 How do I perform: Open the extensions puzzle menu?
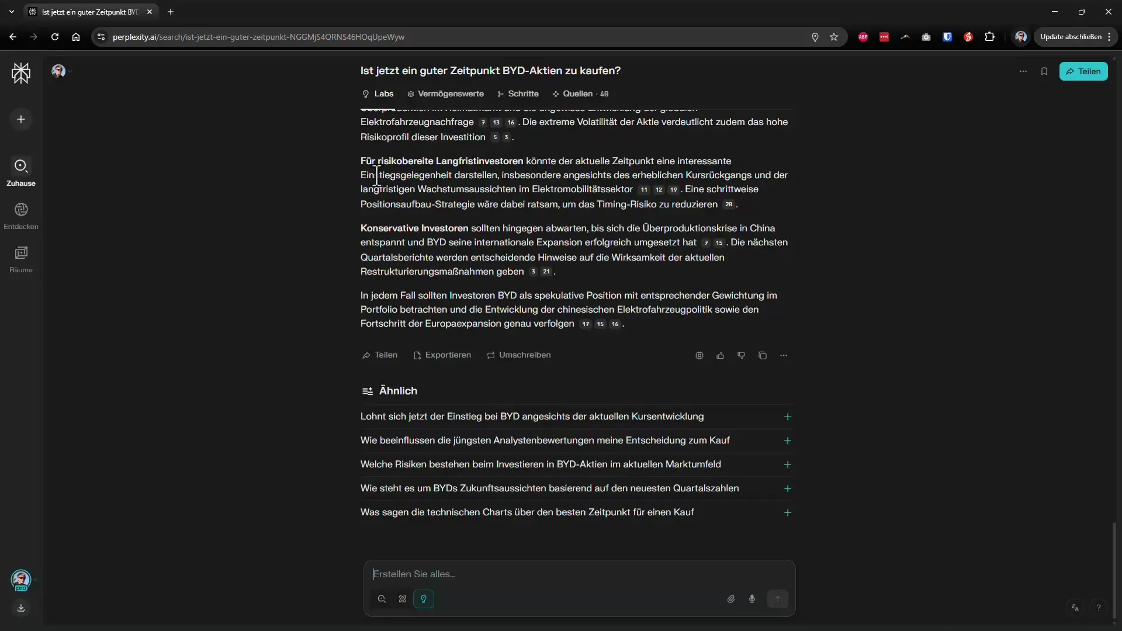click(989, 37)
